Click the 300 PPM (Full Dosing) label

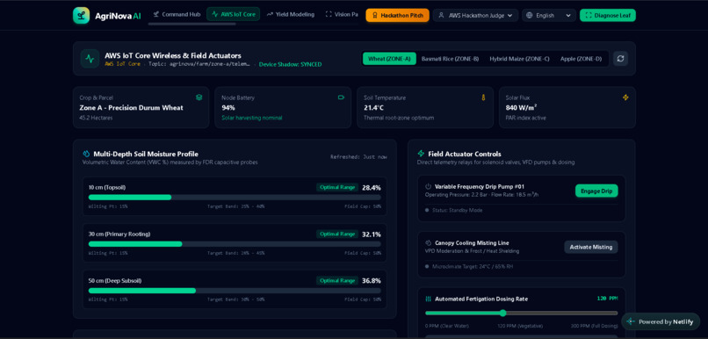coord(594,326)
